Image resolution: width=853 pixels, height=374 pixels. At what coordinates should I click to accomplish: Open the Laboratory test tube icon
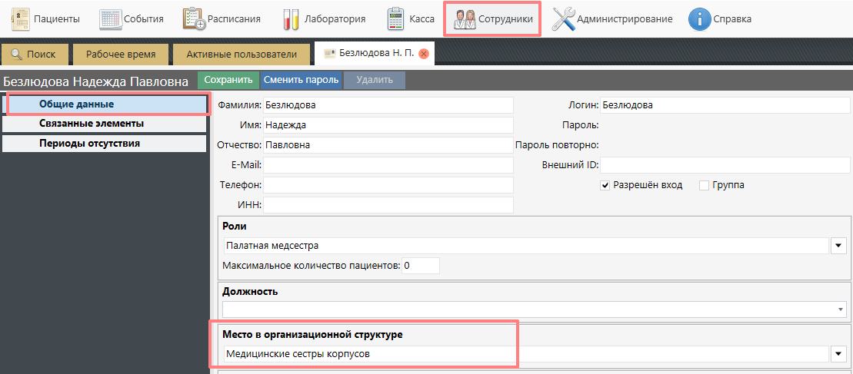(291, 19)
